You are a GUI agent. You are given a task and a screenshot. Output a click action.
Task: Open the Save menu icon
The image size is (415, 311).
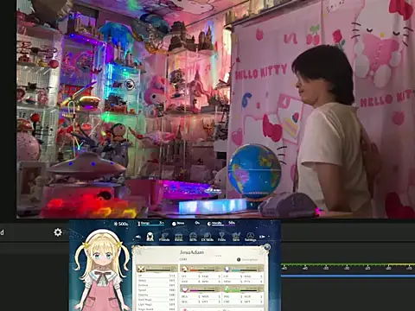pyautogui.click(x=236, y=237)
